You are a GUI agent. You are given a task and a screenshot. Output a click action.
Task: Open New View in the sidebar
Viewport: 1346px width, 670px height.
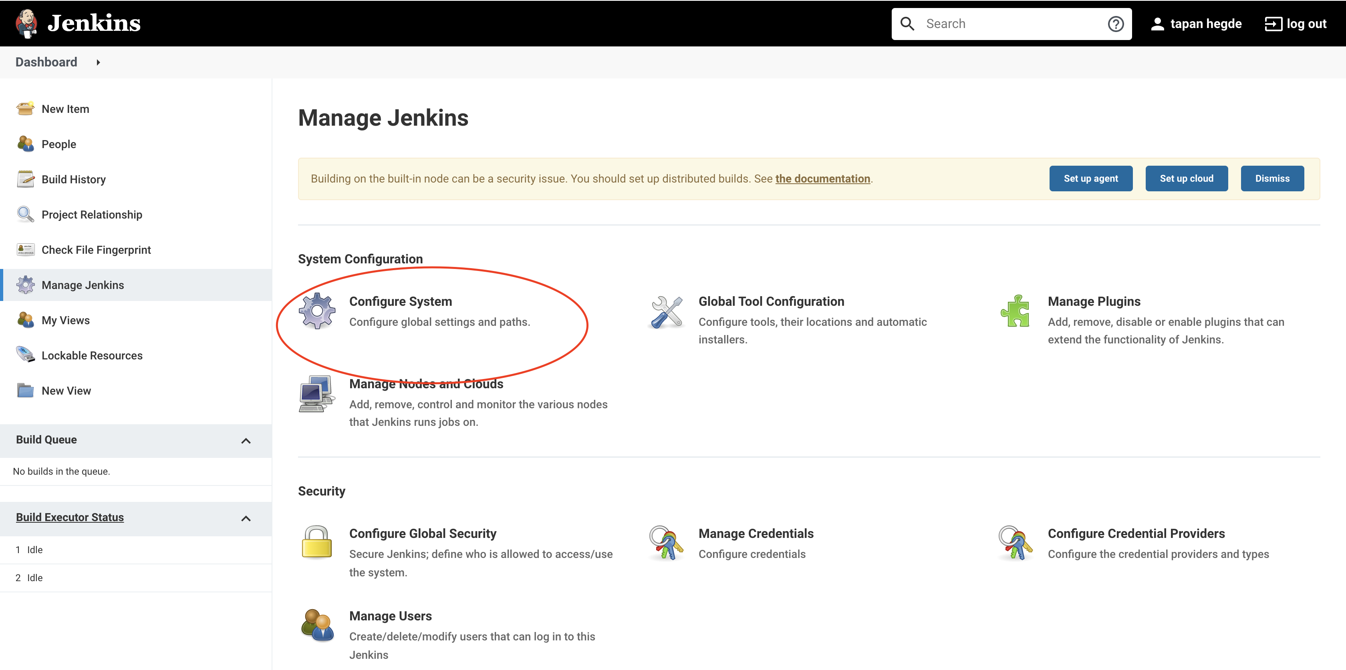pos(66,391)
